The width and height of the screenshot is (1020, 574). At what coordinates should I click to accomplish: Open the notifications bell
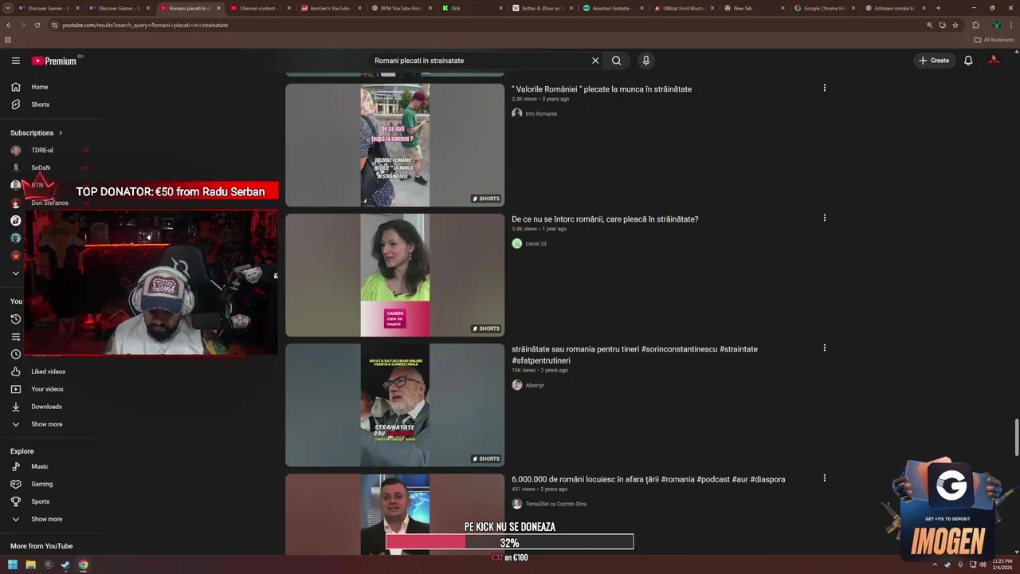point(968,61)
